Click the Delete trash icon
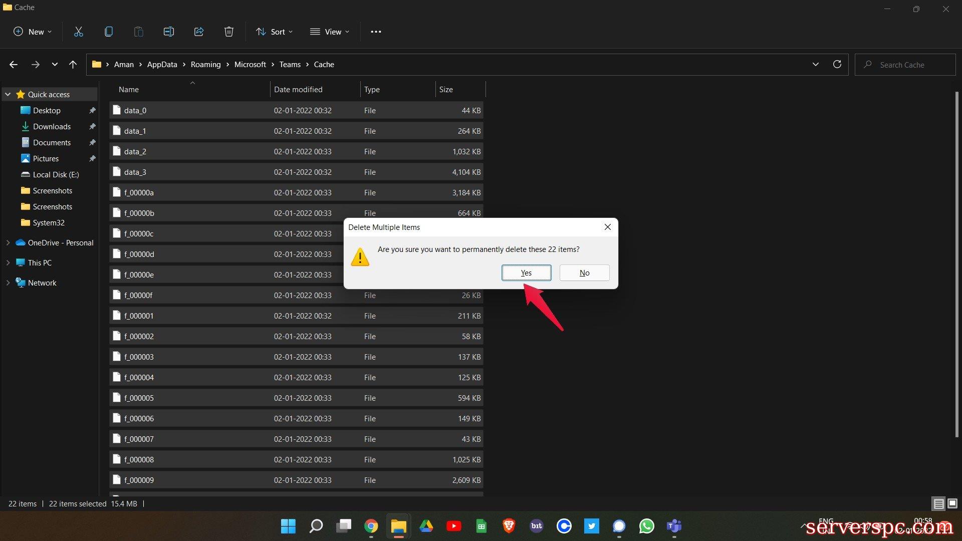962x541 pixels. click(229, 32)
